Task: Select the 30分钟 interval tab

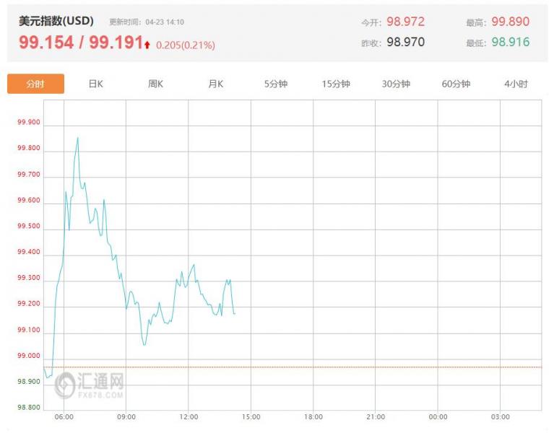Action: [396, 84]
